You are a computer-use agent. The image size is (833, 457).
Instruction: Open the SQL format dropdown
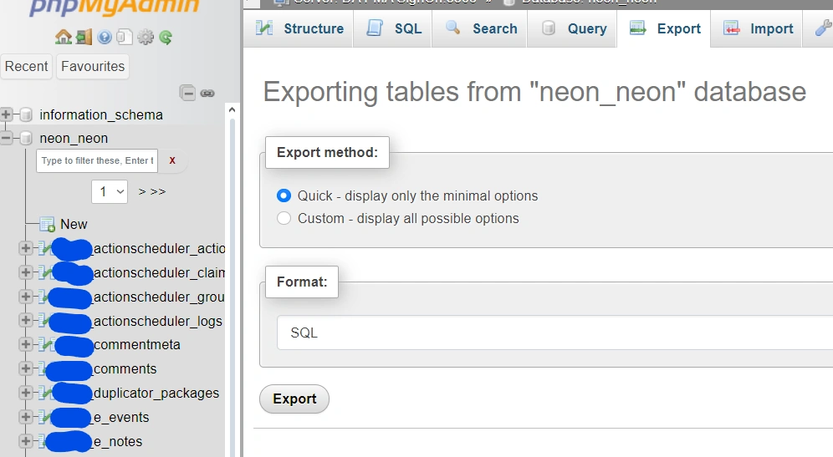(552, 333)
